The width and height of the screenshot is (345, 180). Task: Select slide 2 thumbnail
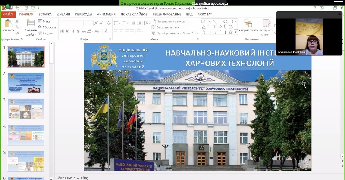coord(26,83)
